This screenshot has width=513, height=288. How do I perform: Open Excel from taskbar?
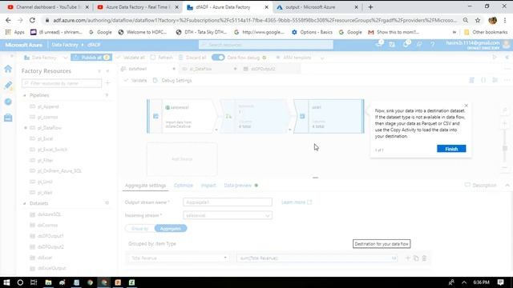point(131,282)
